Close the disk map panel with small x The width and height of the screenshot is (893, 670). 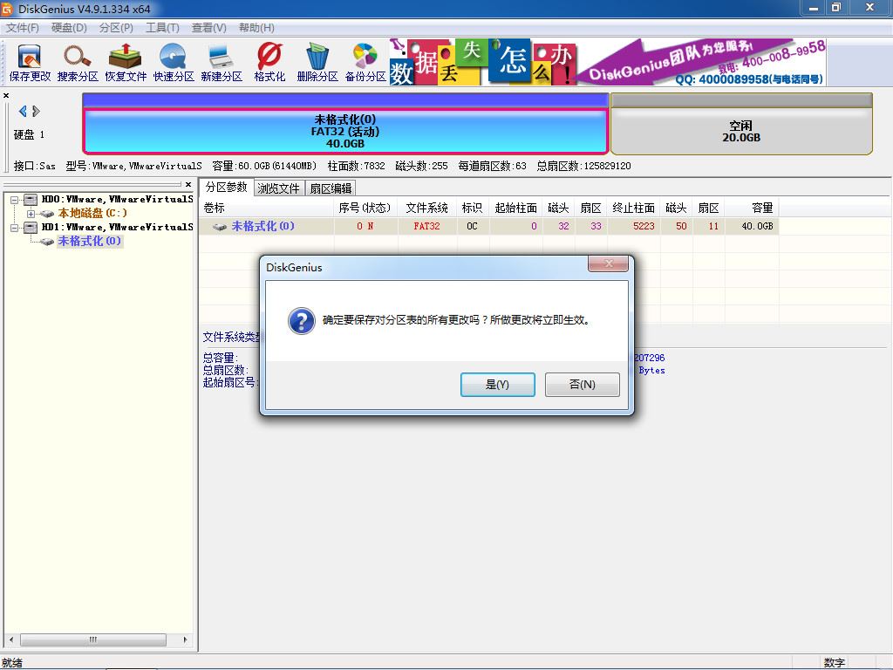click(x=6, y=96)
